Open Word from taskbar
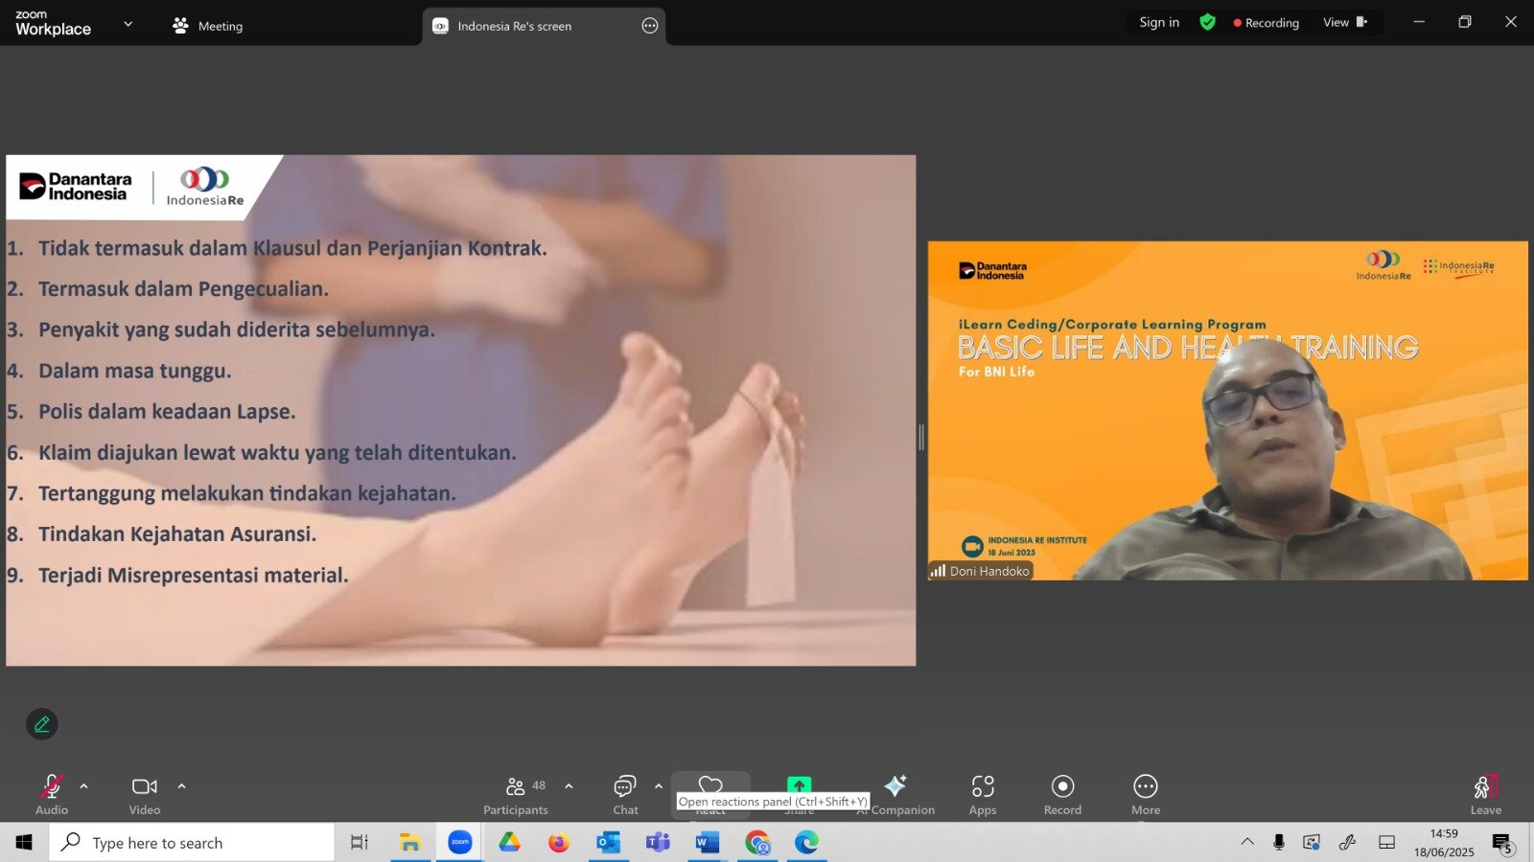1534x862 pixels. (x=708, y=842)
